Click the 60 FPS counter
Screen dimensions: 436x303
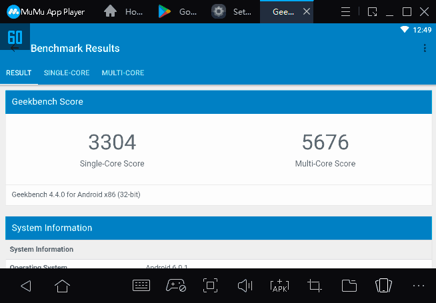tap(15, 37)
